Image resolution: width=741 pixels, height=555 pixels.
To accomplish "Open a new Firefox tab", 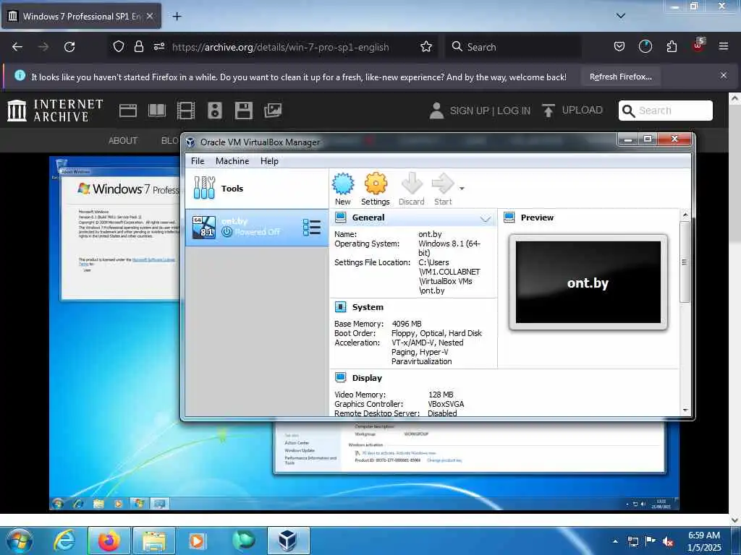I will tap(177, 17).
